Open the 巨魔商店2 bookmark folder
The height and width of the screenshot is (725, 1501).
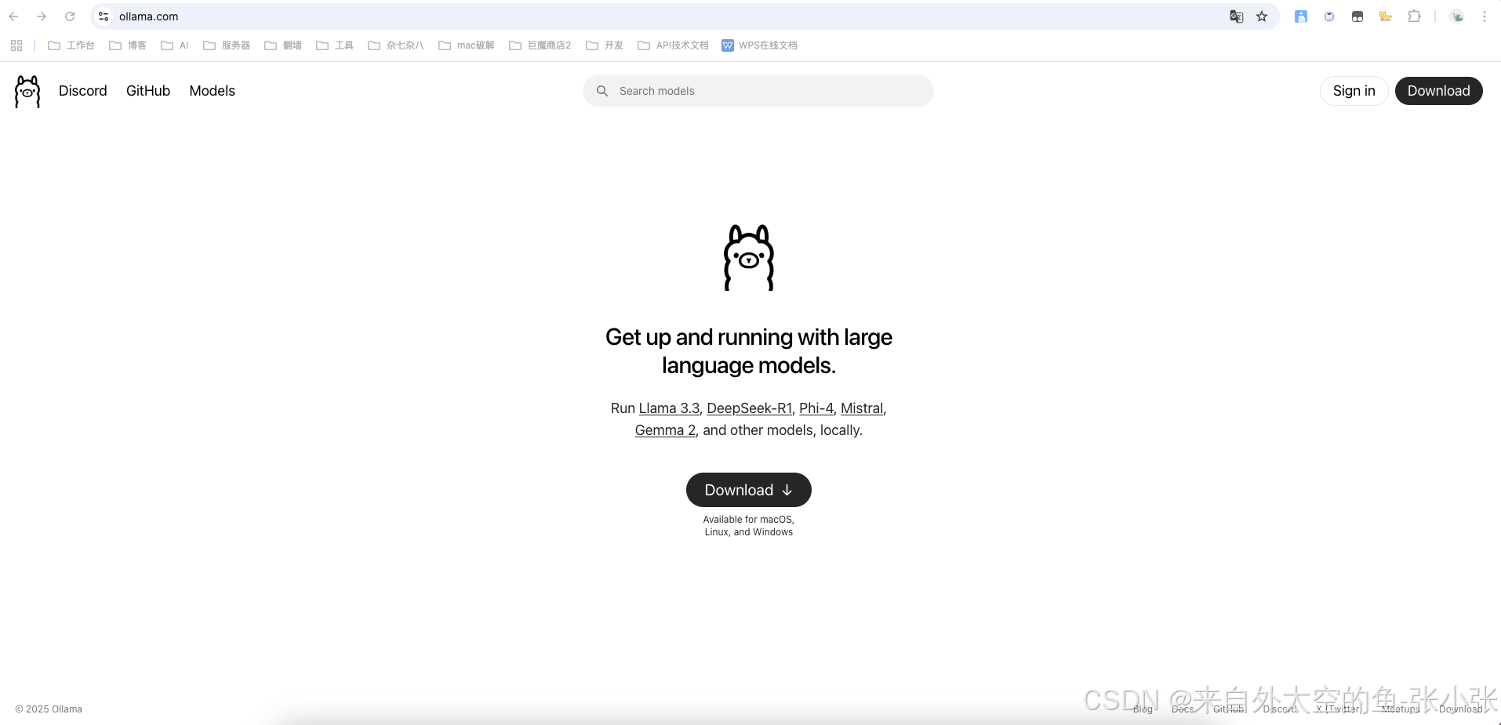(540, 45)
